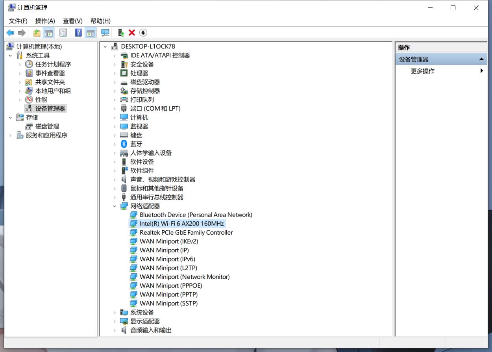This screenshot has width=492, height=352.
Task: Collapse the 设备管理器 actions section header
Action: click(x=481, y=59)
